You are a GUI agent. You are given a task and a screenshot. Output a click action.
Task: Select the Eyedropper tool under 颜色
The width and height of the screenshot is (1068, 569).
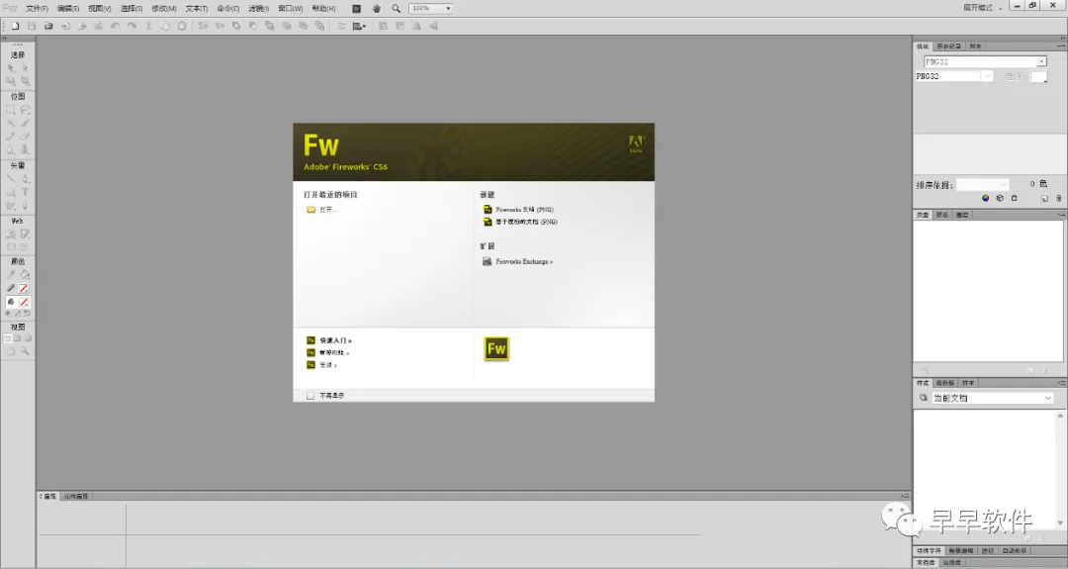[x=11, y=275]
